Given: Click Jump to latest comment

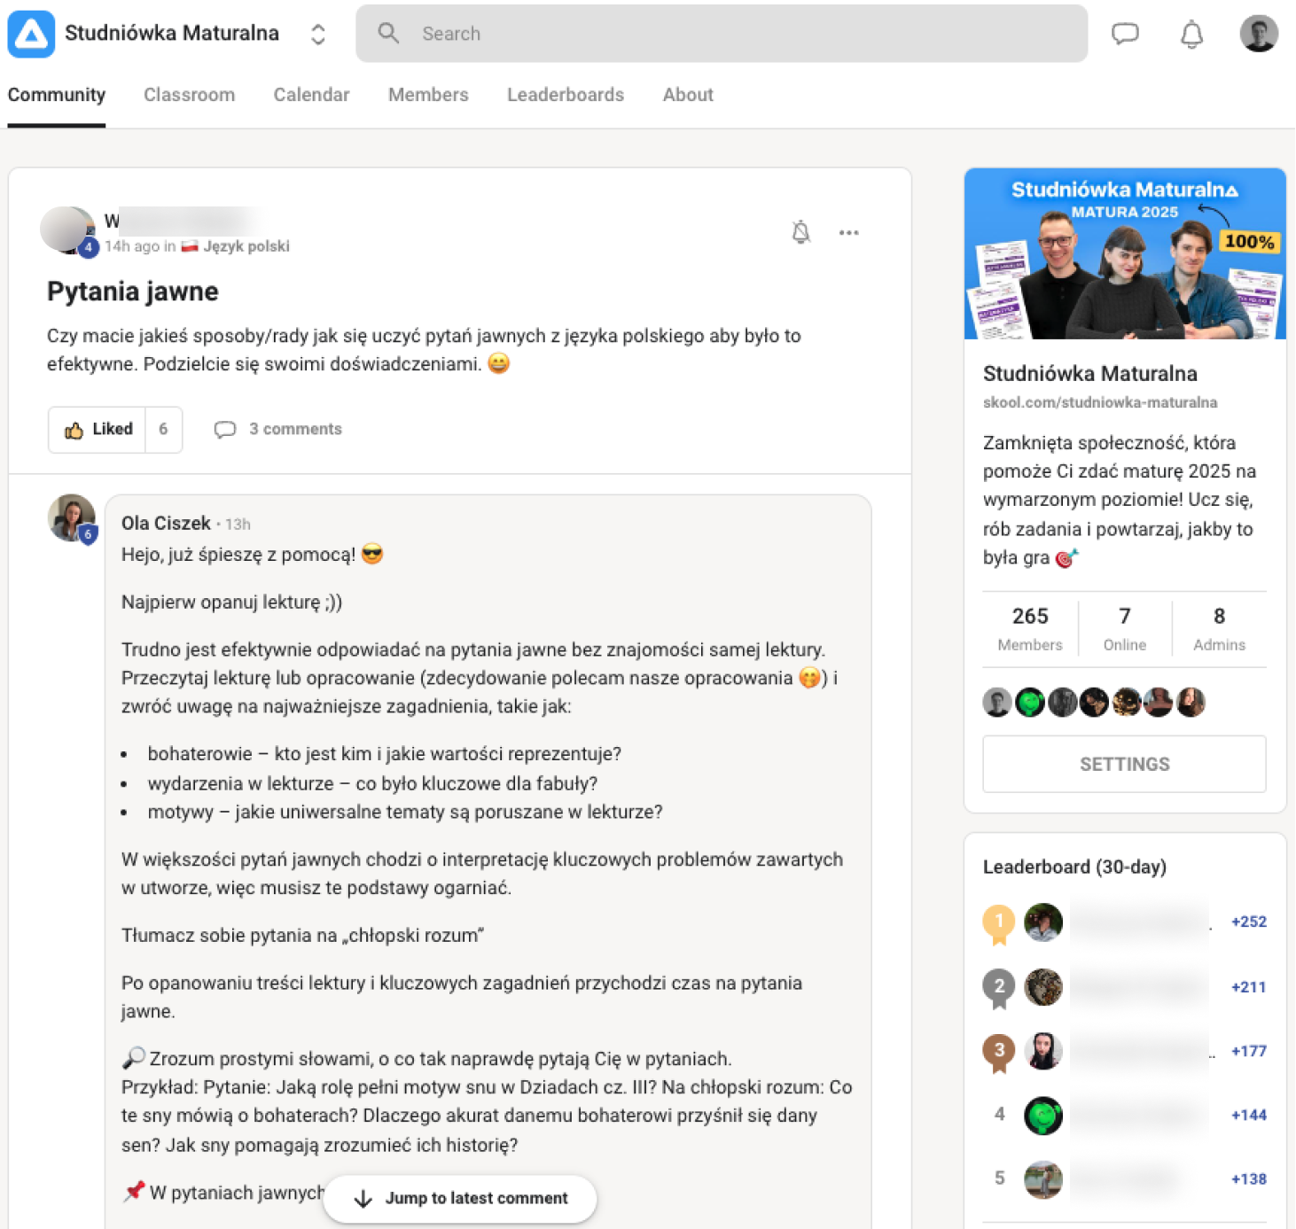Looking at the screenshot, I should click(x=460, y=1198).
